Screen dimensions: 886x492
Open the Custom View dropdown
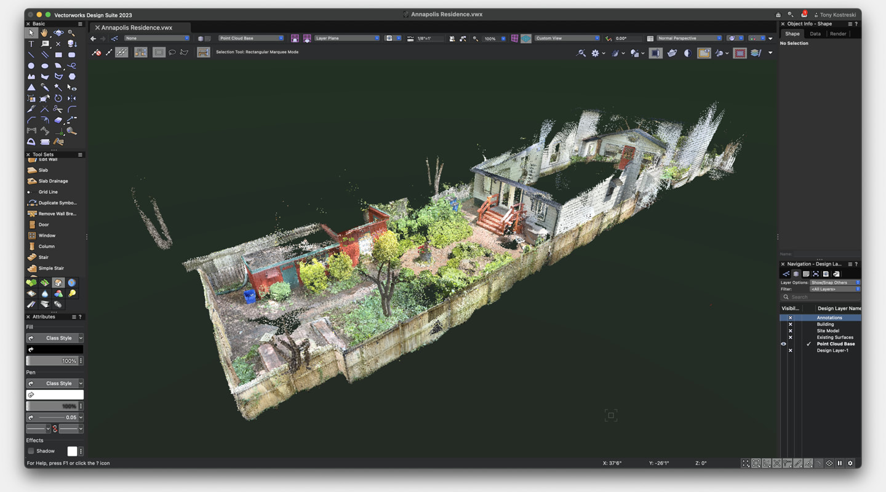[x=566, y=38]
